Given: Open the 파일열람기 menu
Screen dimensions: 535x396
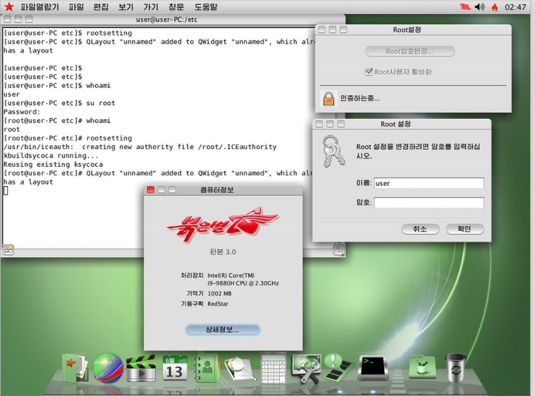Looking at the screenshot, I should coord(40,7).
